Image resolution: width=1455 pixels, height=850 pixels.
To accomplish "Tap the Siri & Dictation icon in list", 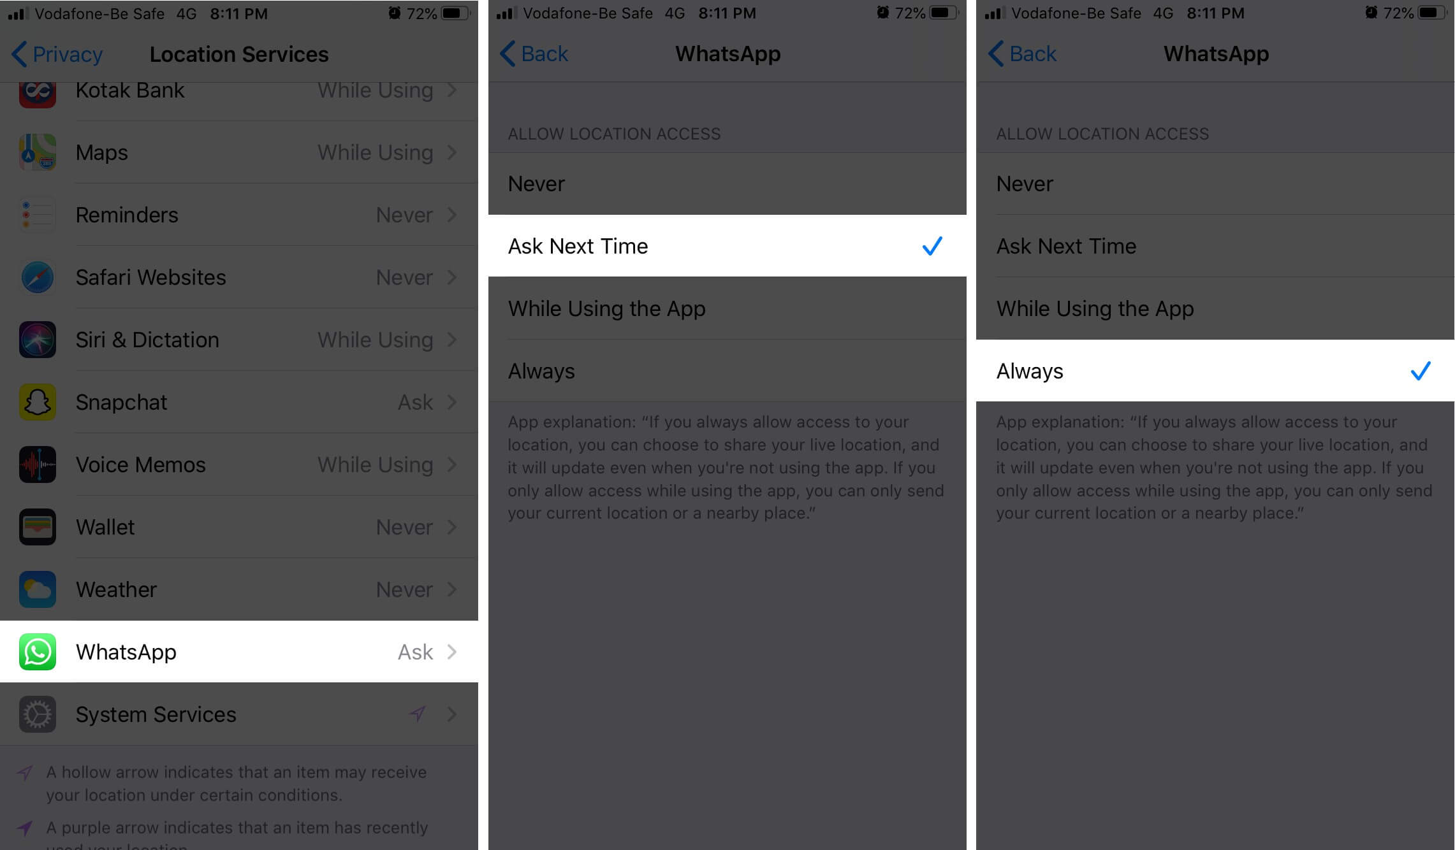I will pyautogui.click(x=36, y=339).
